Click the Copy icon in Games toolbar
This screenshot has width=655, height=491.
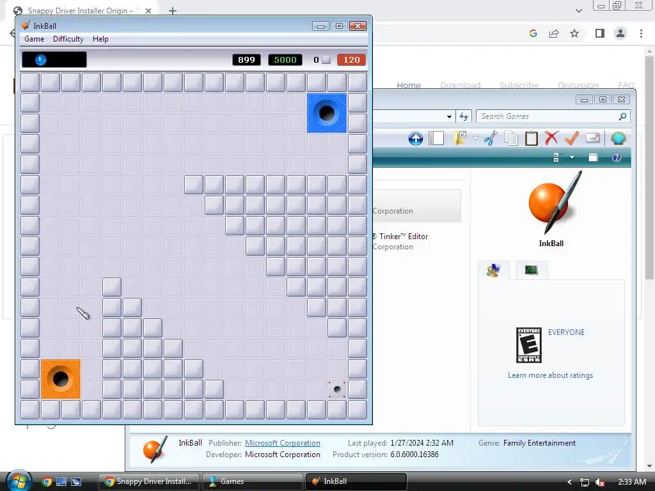pos(511,138)
